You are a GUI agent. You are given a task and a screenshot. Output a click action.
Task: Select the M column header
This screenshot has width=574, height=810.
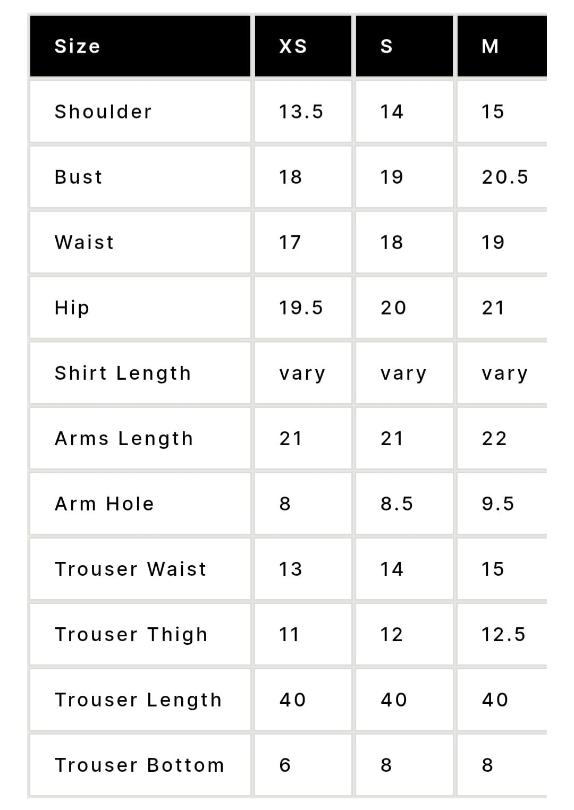502,46
